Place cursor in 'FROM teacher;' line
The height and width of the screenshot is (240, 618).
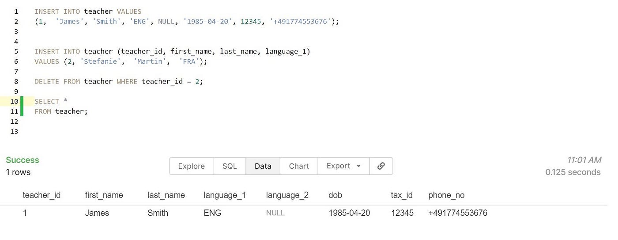61,111
